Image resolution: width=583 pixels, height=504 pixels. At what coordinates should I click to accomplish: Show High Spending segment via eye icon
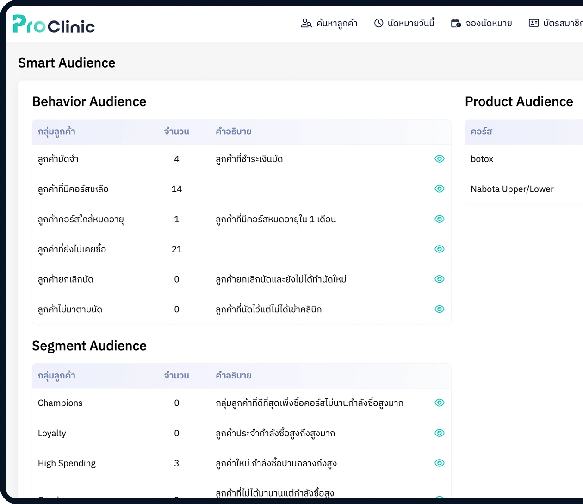point(439,463)
